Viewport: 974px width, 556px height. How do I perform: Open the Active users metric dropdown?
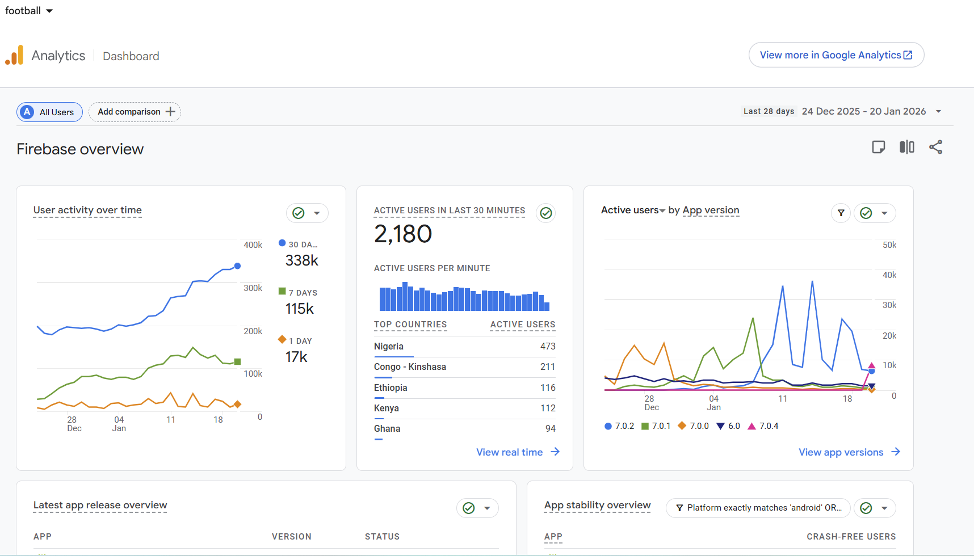click(633, 210)
